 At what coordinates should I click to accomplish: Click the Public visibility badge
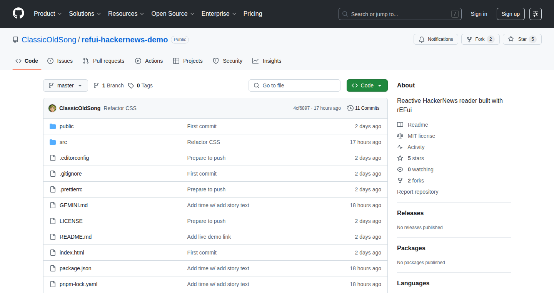coord(180,39)
